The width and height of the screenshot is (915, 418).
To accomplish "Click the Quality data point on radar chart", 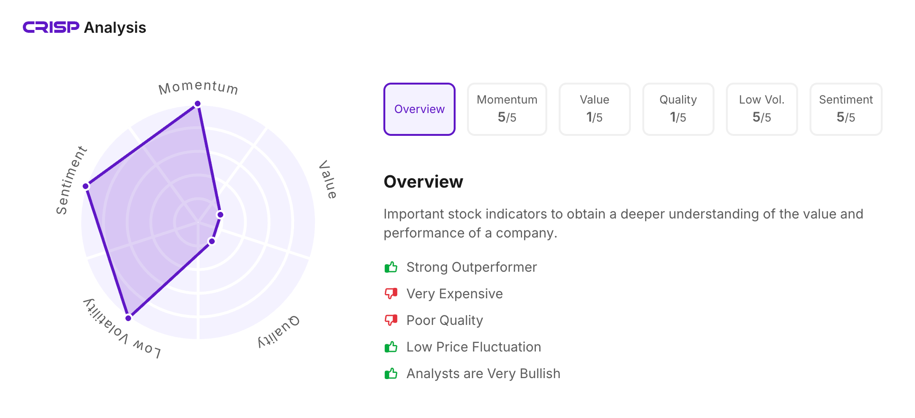I will [x=212, y=241].
